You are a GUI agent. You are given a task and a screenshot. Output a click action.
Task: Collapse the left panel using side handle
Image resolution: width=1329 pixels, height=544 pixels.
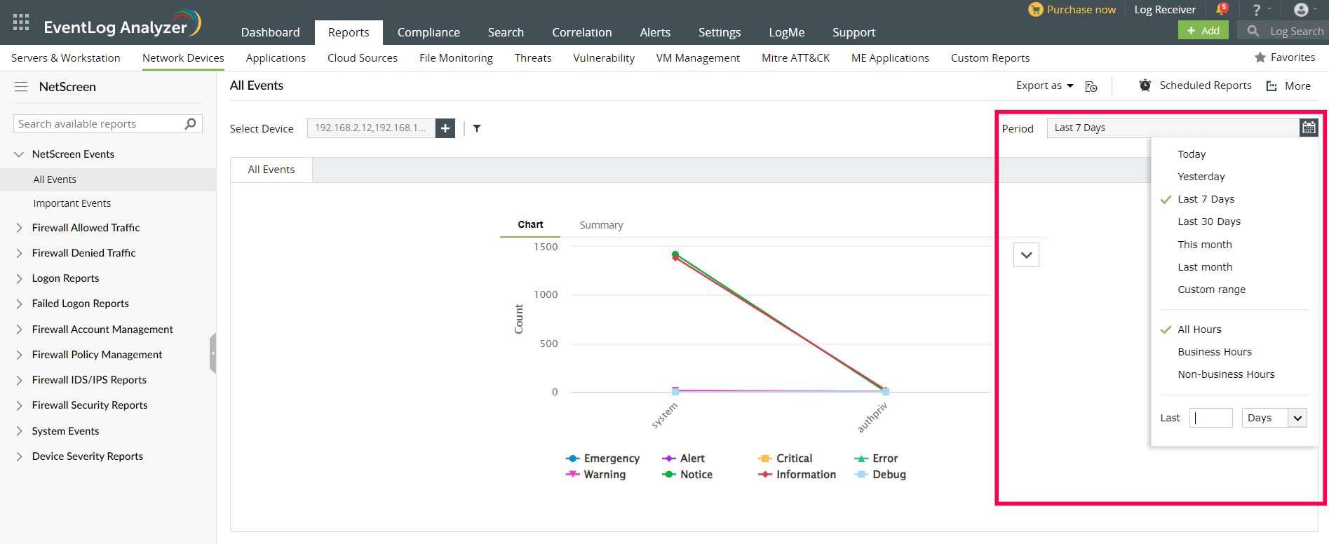(x=212, y=353)
